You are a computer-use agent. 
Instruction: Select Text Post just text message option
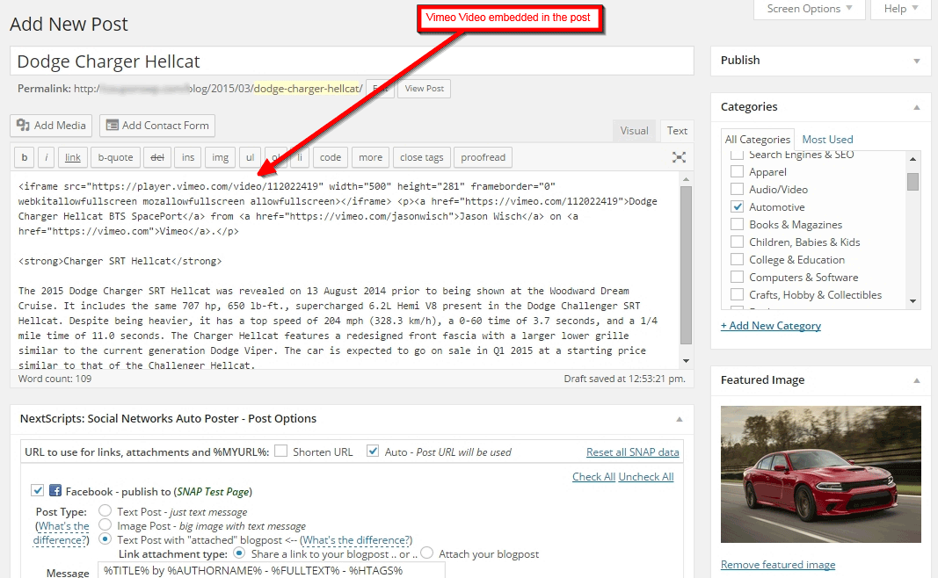105,510
